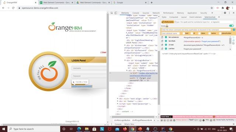This screenshot has width=236, height=132.
Task: Copy the JS Path value
Action: [162, 45]
